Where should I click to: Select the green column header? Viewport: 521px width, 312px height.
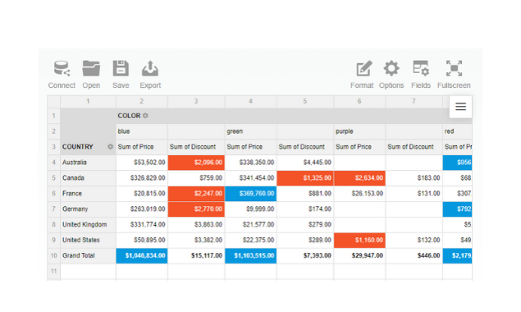click(x=250, y=131)
